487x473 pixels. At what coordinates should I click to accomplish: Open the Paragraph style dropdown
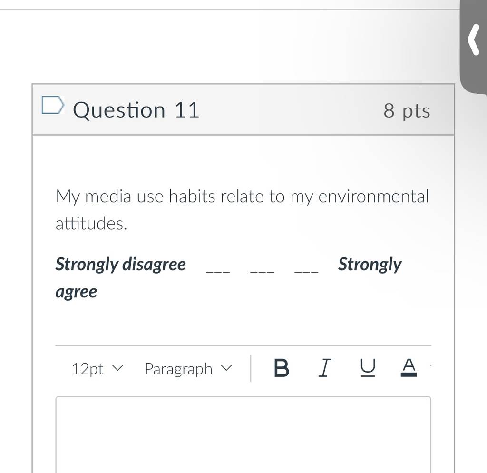coord(188,369)
